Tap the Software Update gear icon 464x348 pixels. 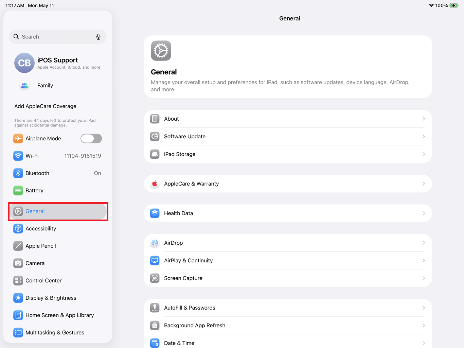tap(155, 136)
